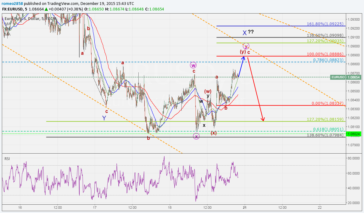Select the red (x) wave label
This screenshot has width=364, height=213.
point(214,133)
